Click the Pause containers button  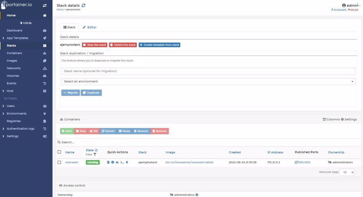click(125, 131)
